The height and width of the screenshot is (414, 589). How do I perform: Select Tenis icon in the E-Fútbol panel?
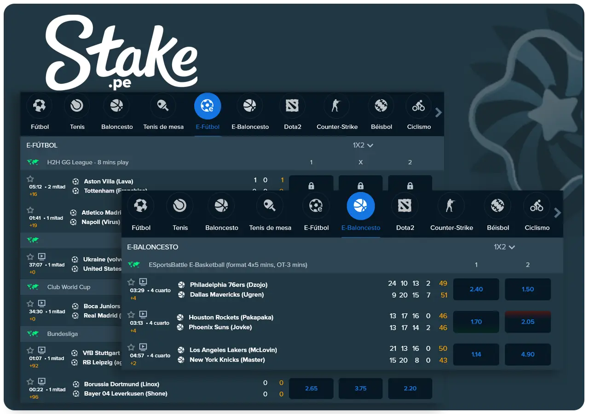pyautogui.click(x=77, y=106)
